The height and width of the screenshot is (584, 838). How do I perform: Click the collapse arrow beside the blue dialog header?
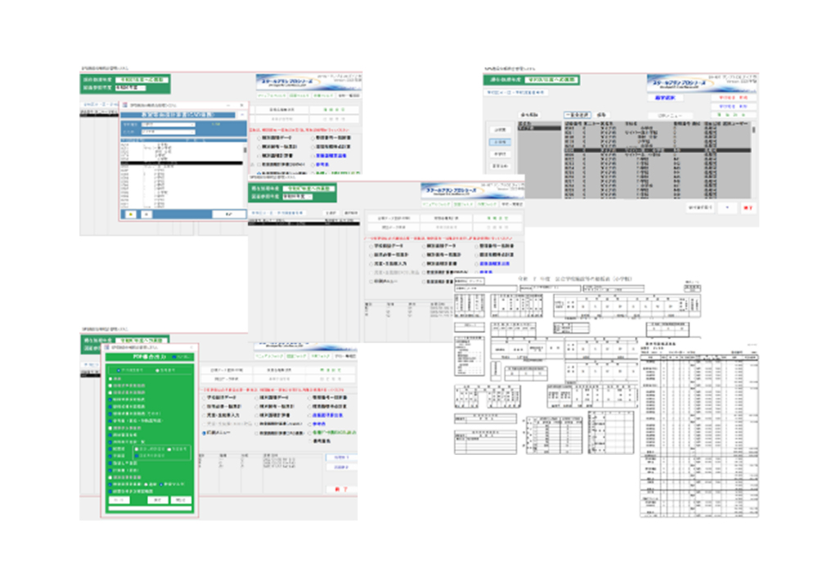click(241, 115)
